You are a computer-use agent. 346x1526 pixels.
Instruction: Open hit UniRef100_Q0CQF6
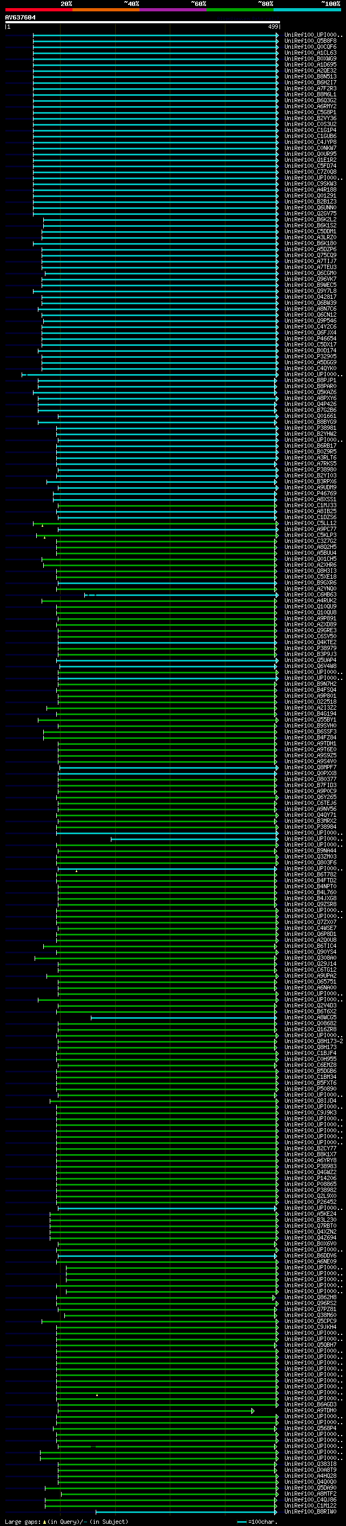tap(310, 47)
